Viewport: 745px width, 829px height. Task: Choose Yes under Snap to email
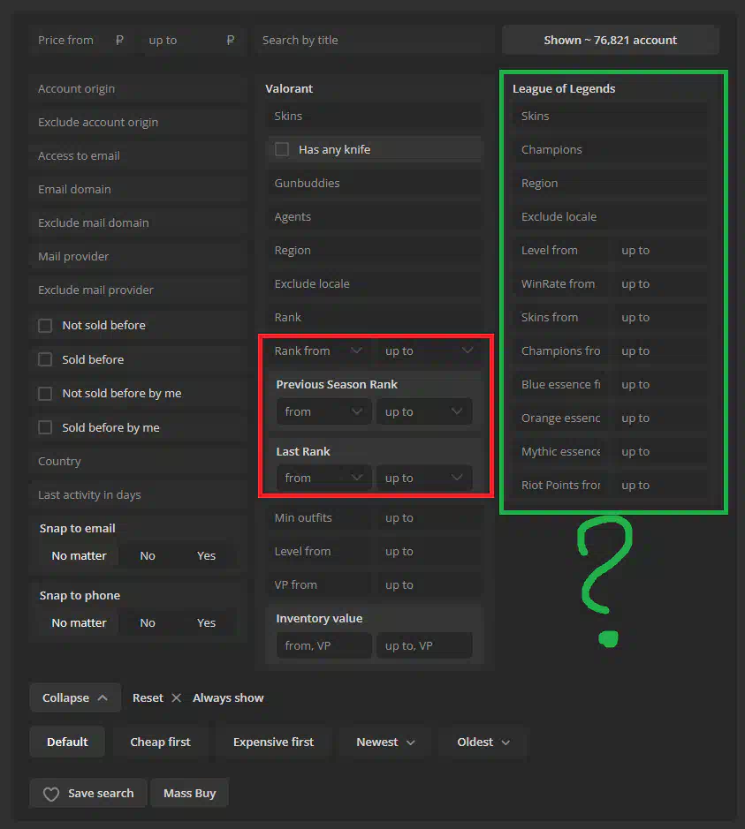pyautogui.click(x=206, y=555)
